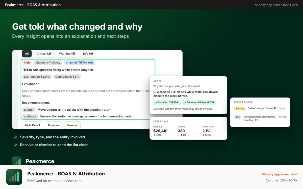Click the Hide Detail button
This screenshot has height=189, width=303.
(x=32, y=125)
